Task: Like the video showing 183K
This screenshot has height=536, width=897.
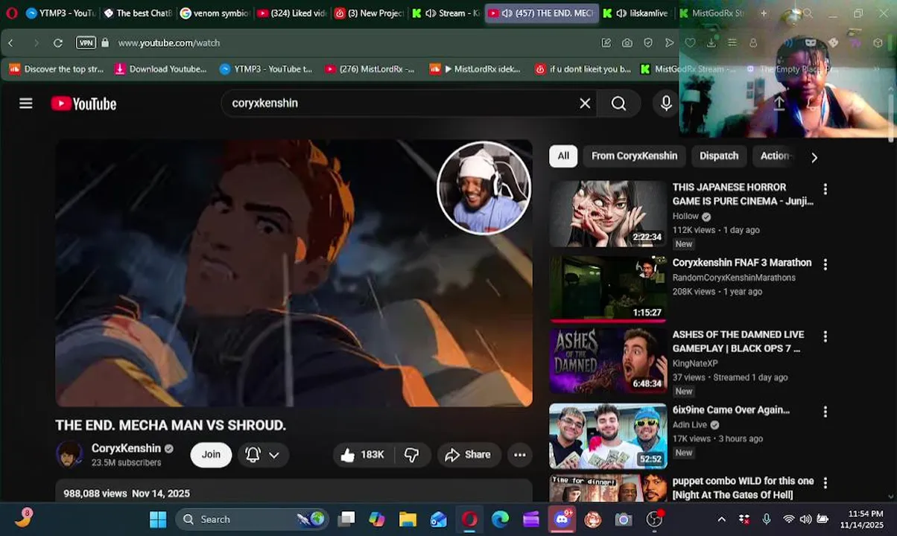Action: coord(363,455)
